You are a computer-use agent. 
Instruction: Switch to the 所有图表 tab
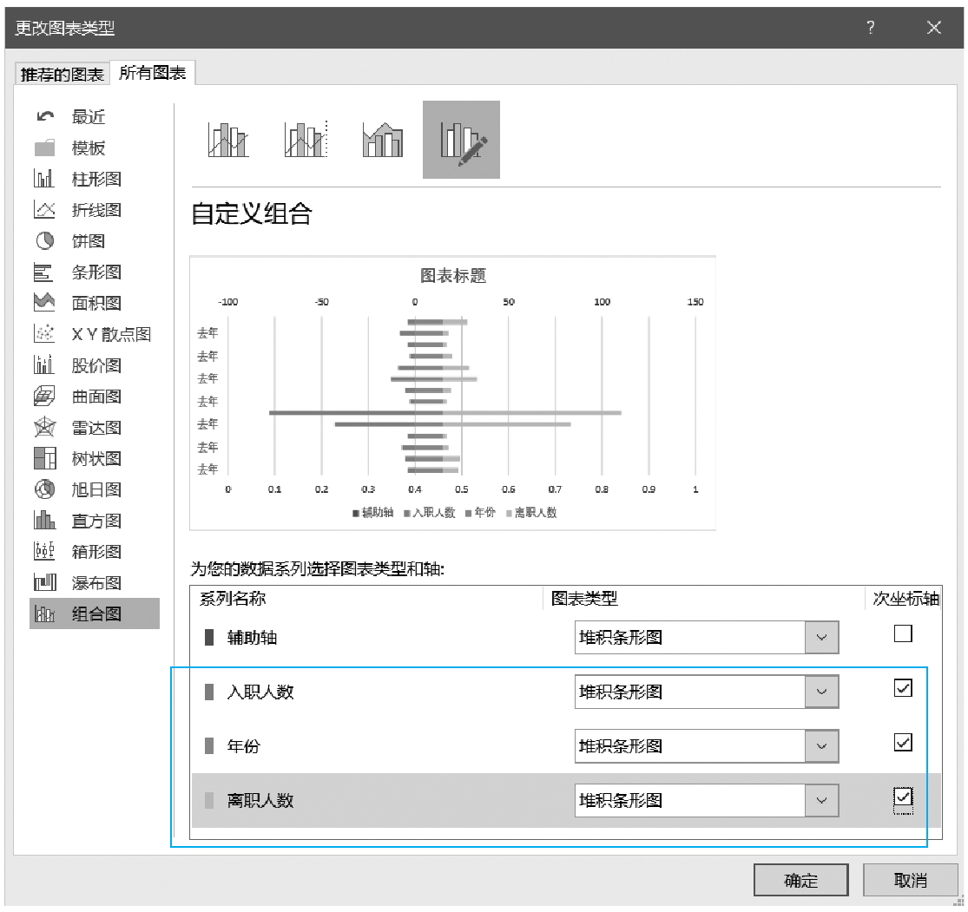[x=153, y=74]
